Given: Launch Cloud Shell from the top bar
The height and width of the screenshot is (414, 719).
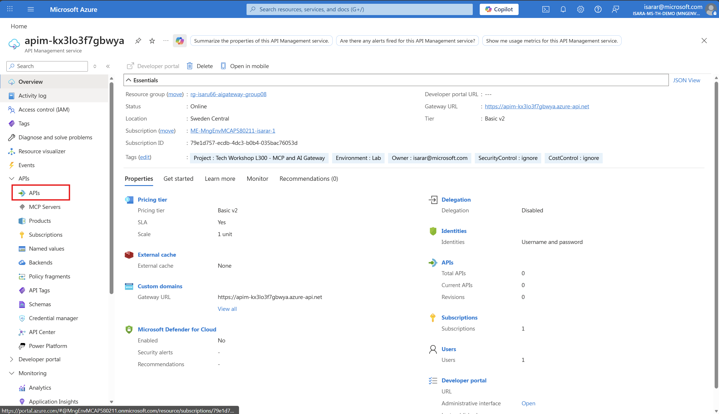Looking at the screenshot, I should [x=546, y=9].
